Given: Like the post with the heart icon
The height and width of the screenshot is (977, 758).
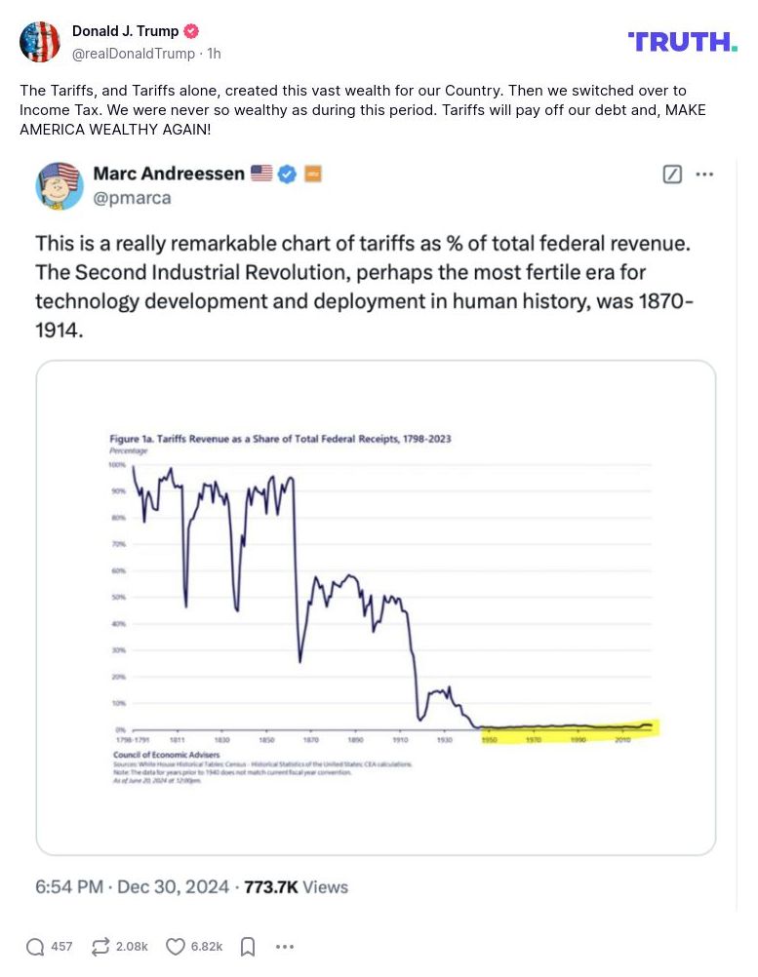Looking at the screenshot, I should tap(176, 946).
